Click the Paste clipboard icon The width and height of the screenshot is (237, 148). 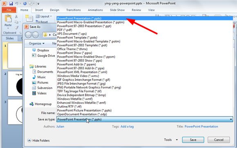coord(8,18)
